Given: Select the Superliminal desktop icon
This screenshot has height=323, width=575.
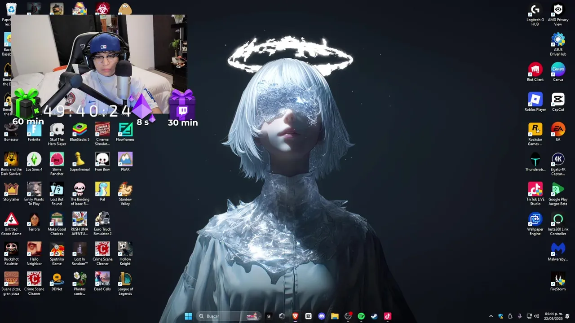Looking at the screenshot, I should click(80, 162).
